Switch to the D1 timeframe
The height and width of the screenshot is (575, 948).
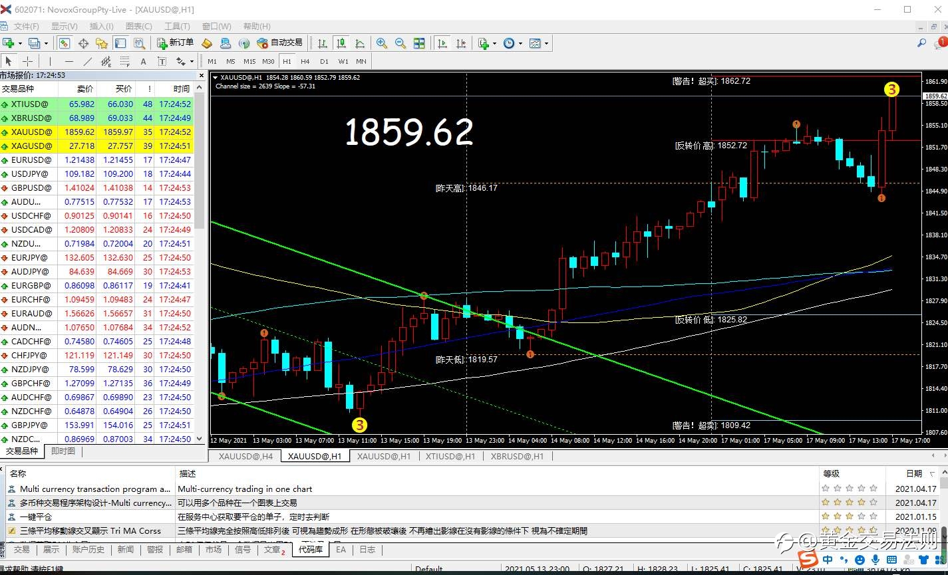point(324,61)
